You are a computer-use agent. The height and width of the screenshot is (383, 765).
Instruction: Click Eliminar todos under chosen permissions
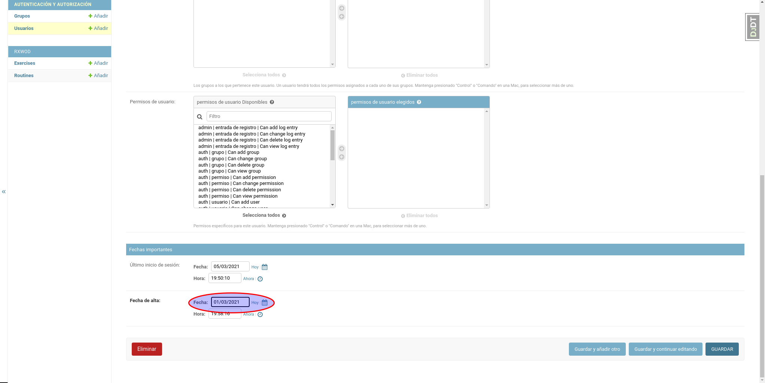tap(419, 215)
